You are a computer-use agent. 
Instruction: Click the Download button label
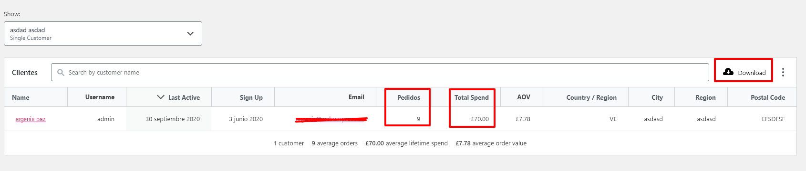click(x=752, y=73)
